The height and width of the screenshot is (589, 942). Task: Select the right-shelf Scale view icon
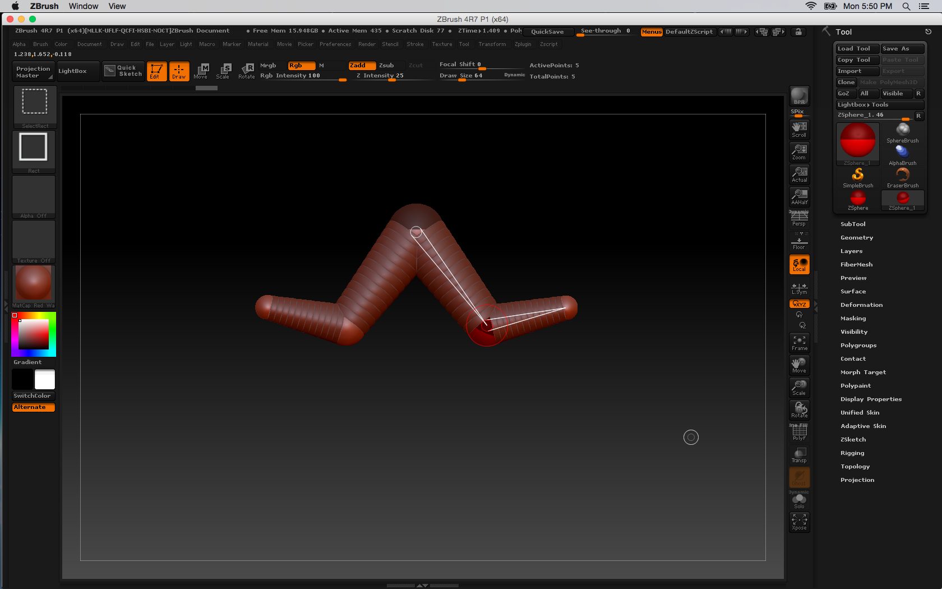pyautogui.click(x=799, y=388)
